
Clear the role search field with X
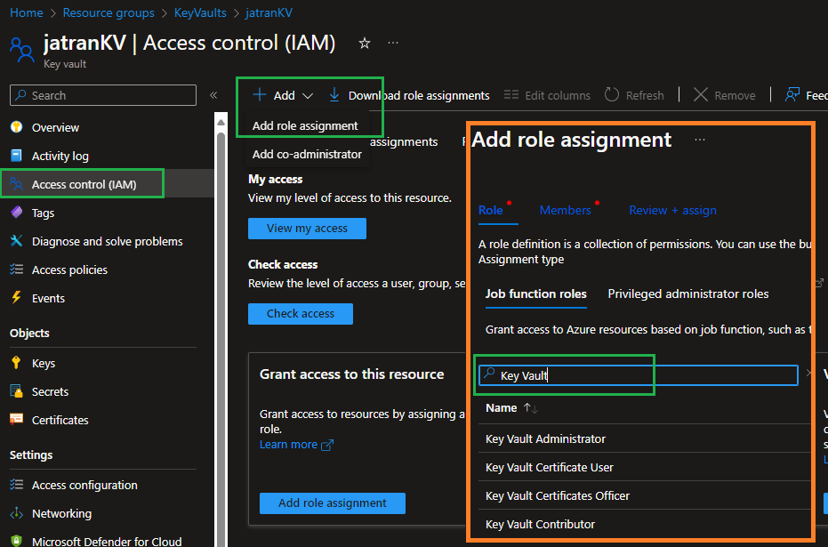tap(808, 374)
